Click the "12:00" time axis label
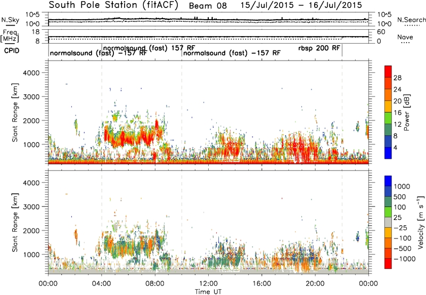Screen dimensions: 426x295 tap(208, 284)
